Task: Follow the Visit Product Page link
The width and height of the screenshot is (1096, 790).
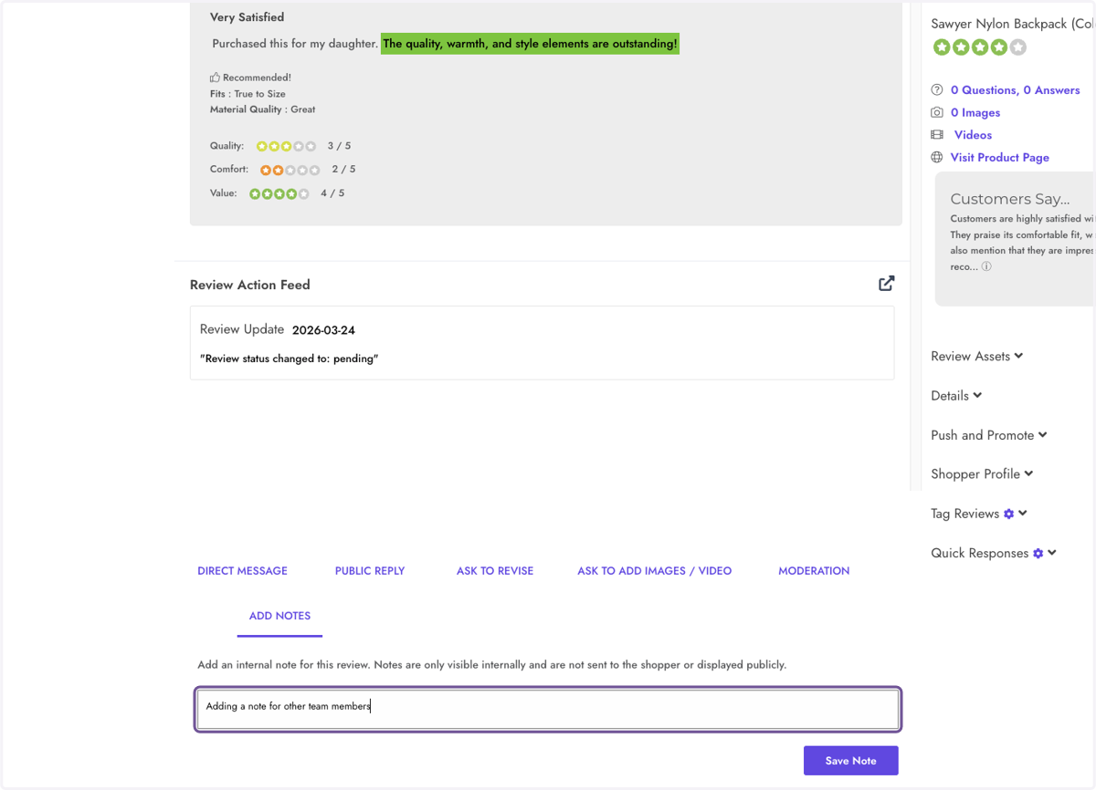Action: 999,157
